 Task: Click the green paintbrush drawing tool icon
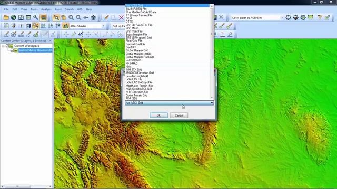pos(36,34)
